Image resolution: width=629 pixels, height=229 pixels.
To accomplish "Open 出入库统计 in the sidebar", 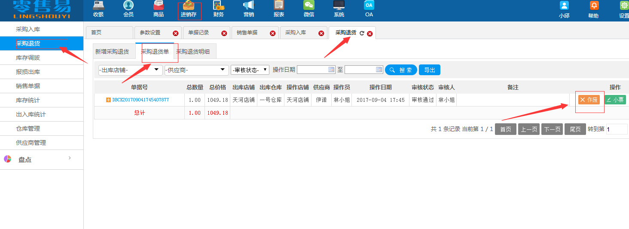I will tap(42, 114).
